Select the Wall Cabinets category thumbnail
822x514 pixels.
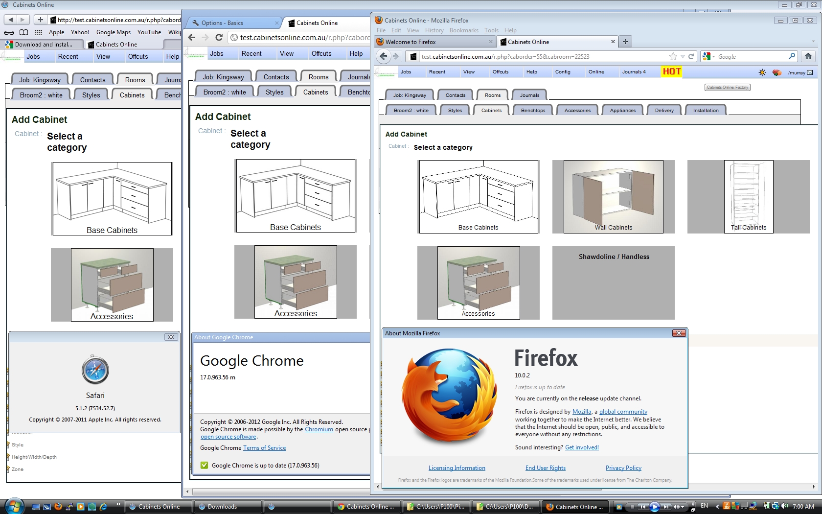point(613,197)
